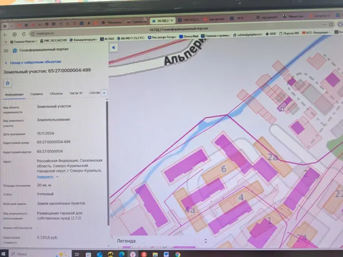Click the cadastral cost 5 220,6 руб.
This screenshot has width=343, height=257.
[48, 237]
